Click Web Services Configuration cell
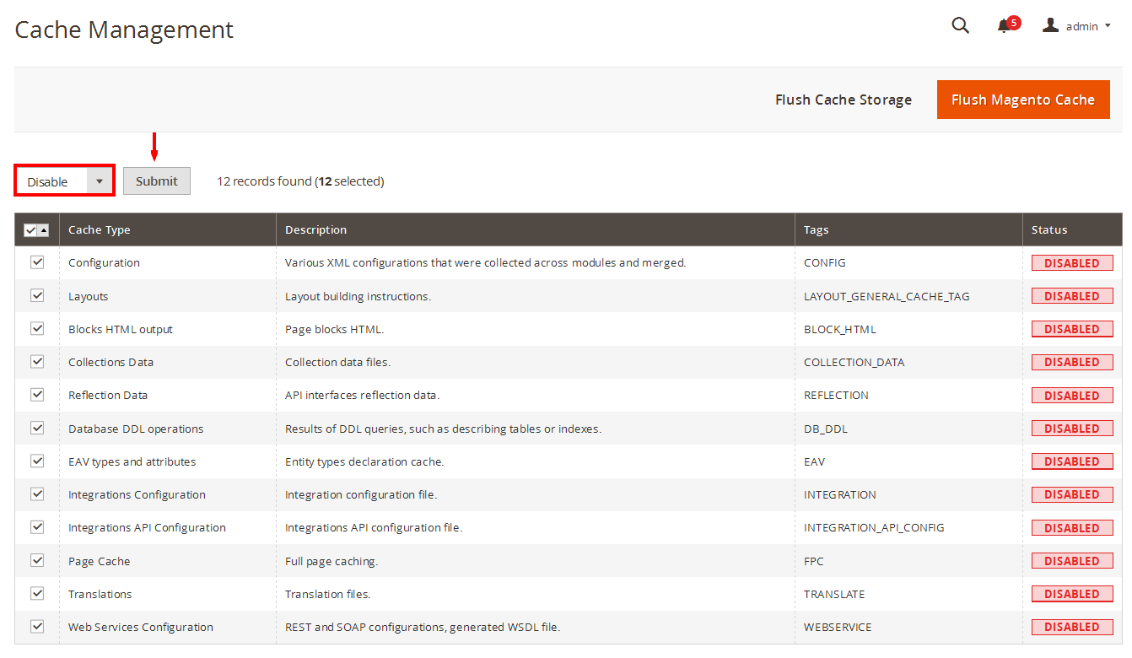Image resolution: width=1132 pixels, height=658 pixels. point(168,627)
